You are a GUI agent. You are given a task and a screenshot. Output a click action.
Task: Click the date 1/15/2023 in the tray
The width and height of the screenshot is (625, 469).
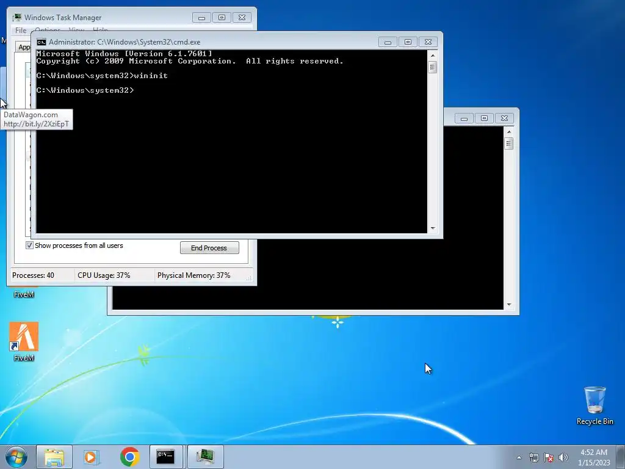tap(594, 463)
